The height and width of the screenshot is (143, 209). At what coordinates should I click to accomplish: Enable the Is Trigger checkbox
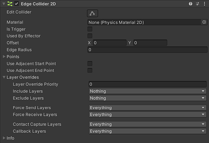(90, 29)
